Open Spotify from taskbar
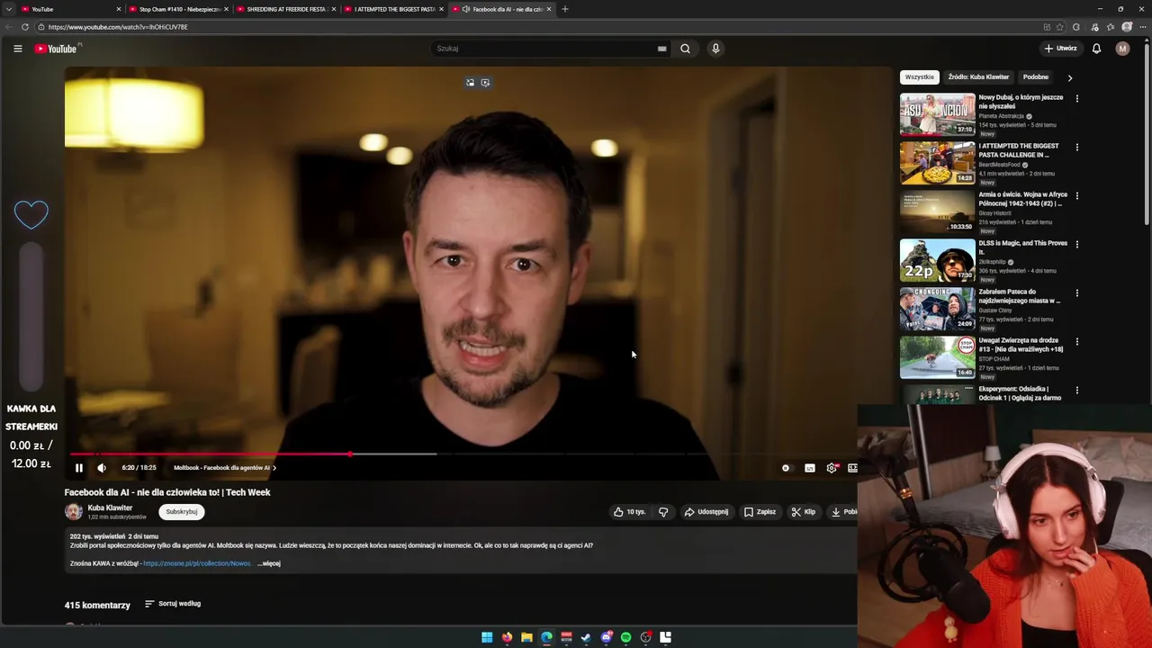Viewport: 1152px width, 648px height. coord(625,637)
